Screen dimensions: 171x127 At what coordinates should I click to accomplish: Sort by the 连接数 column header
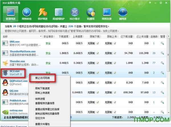click(x=154, y=37)
